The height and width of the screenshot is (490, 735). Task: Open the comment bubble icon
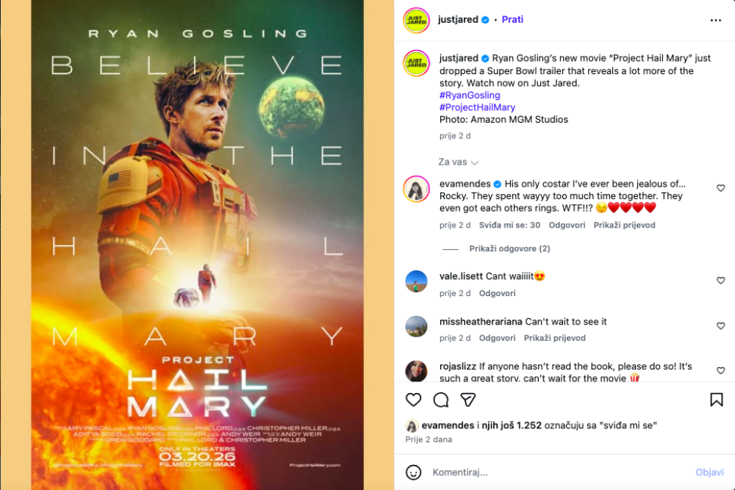coord(440,400)
